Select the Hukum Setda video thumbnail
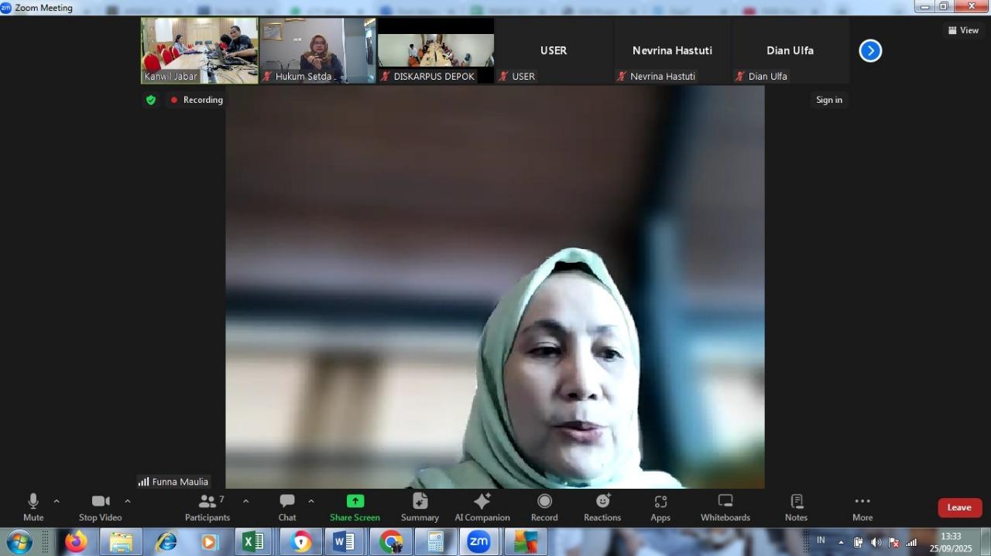The height and width of the screenshot is (556, 991). click(317, 50)
